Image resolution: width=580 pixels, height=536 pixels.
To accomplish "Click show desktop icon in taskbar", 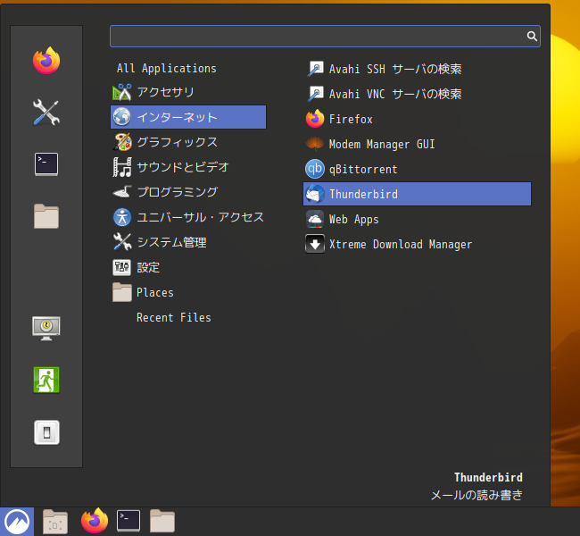I will [x=55, y=522].
